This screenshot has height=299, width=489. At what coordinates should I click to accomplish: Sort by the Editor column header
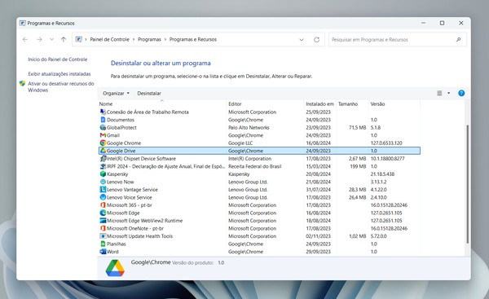[x=235, y=103]
